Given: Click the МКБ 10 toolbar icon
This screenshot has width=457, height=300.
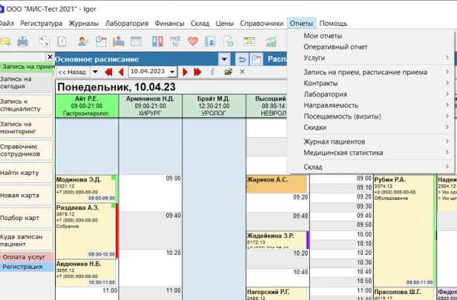Looking at the screenshot, I should (175, 41).
